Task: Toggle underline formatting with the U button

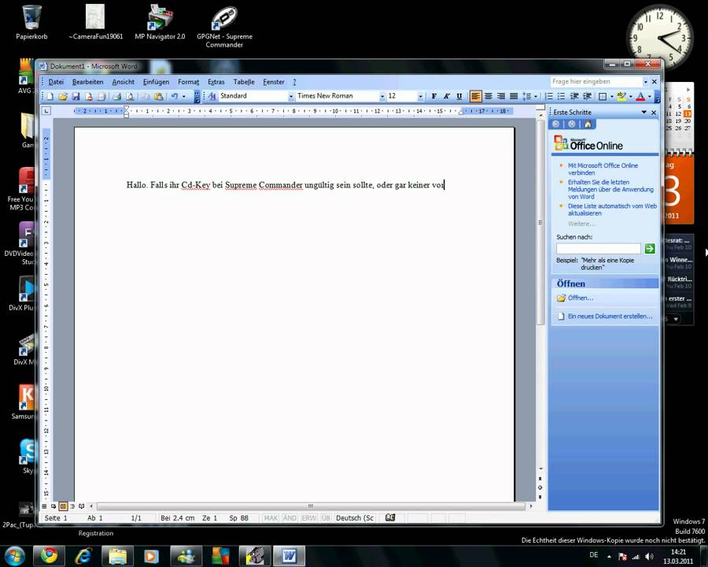Action: pos(459,96)
